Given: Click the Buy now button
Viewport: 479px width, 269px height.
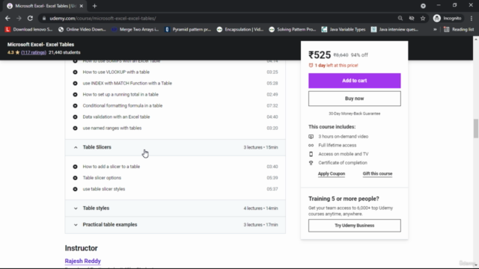Looking at the screenshot, I should 354,99.
